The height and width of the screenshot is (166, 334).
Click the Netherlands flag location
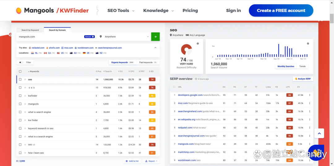tap(32, 53)
